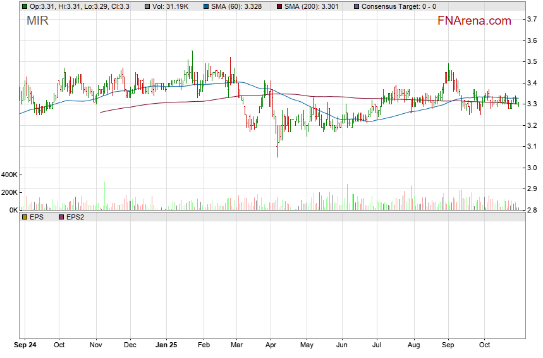Click the gray Vol legend swatch
Image resolution: width=543 pixels, height=358 pixels.
(x=147, y=6)
